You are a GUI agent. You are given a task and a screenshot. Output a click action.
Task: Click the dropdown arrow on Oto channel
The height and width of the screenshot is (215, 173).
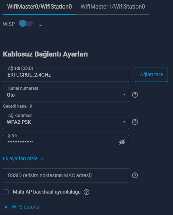[124, 95]
